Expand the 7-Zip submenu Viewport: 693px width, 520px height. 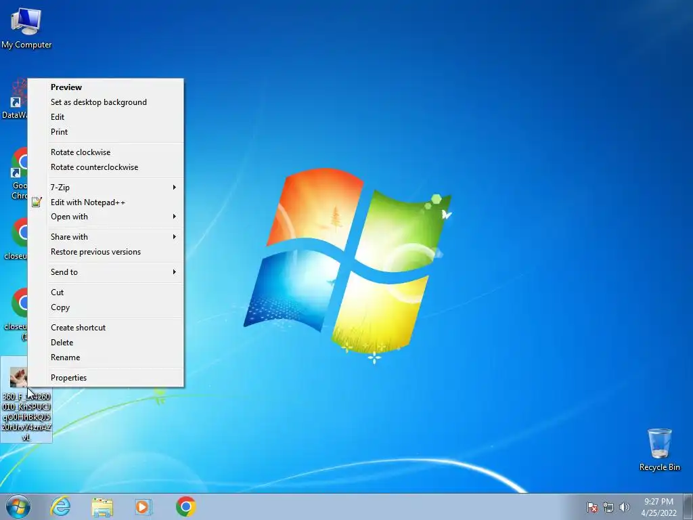click(x=106, y=188)
